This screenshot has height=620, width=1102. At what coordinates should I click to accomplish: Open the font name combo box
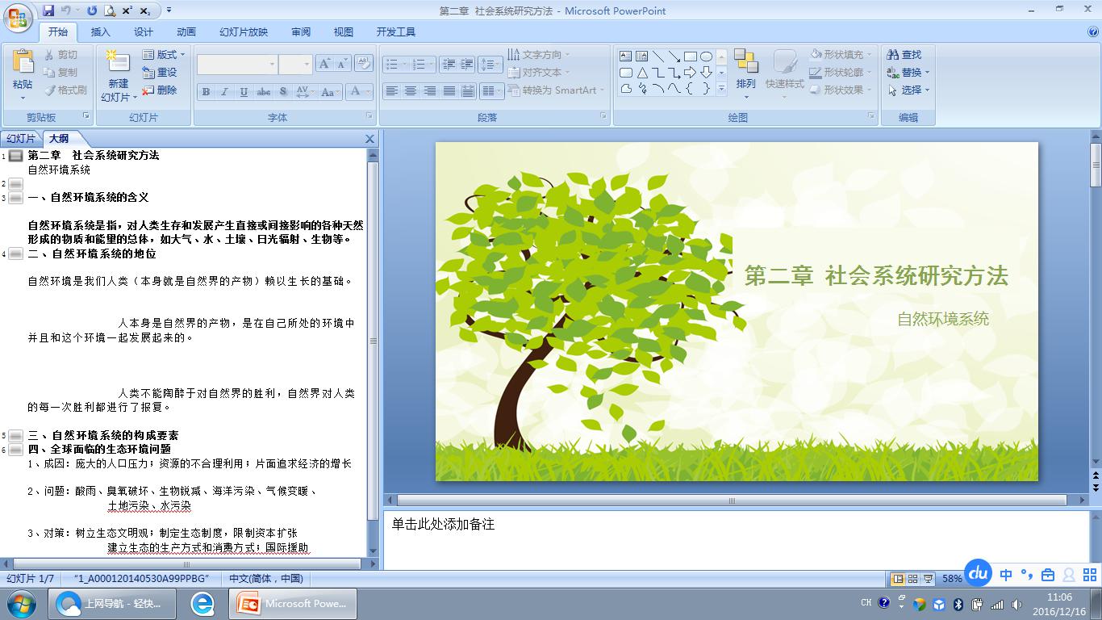click(237, 65)
